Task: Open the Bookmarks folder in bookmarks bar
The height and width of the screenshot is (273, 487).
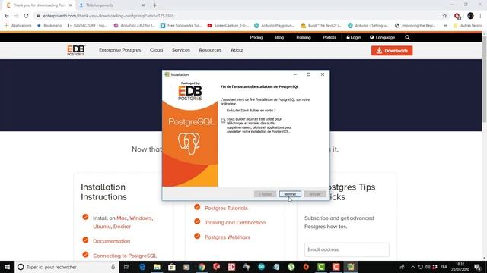Action: point(49,25)
